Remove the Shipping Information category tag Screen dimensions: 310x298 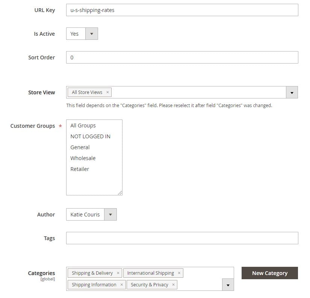122,285
